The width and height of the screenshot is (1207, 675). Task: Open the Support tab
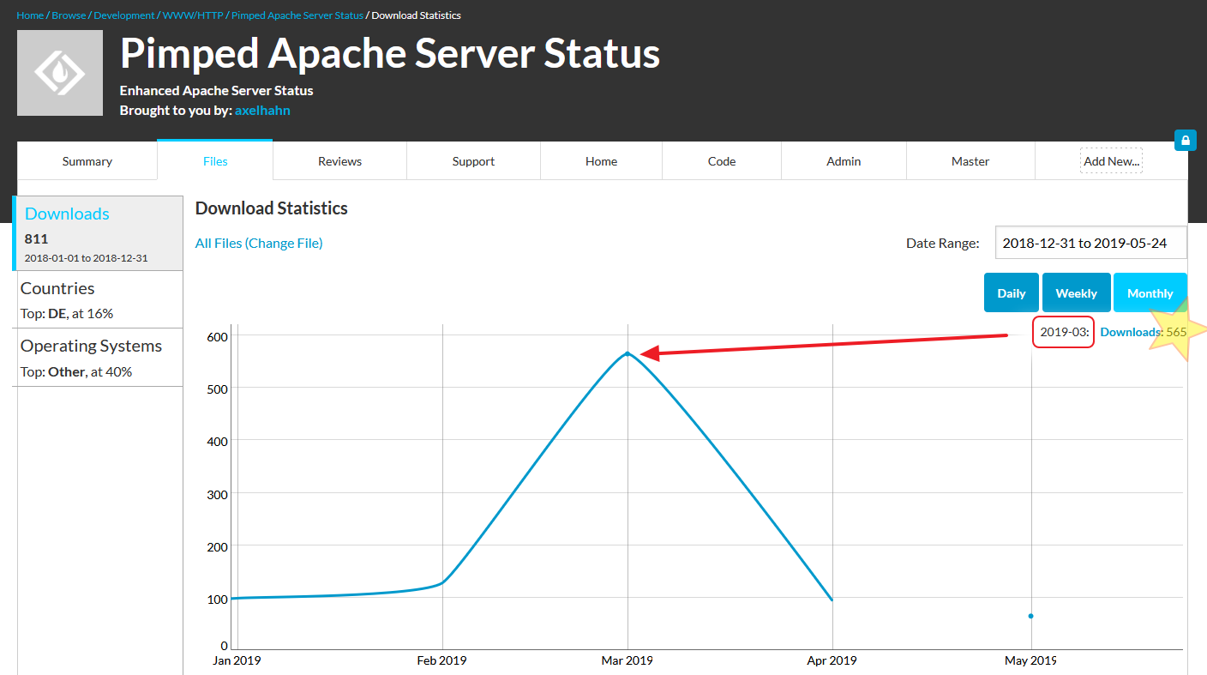pyautogui.click(x=474, y=161)
